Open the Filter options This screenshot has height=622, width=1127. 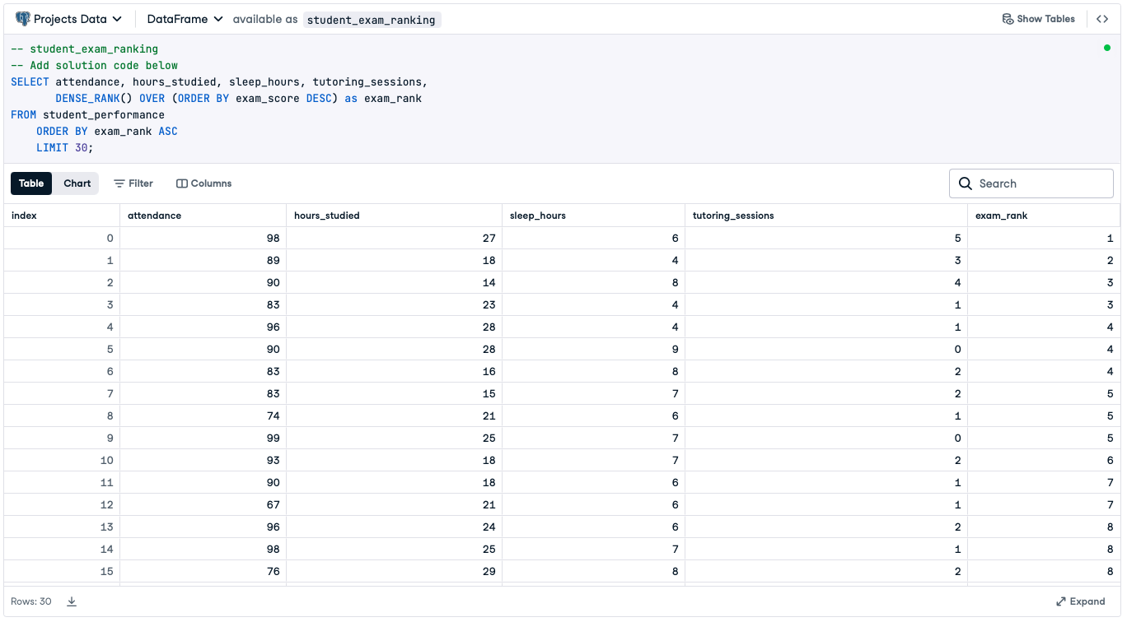tap(133, 183)
